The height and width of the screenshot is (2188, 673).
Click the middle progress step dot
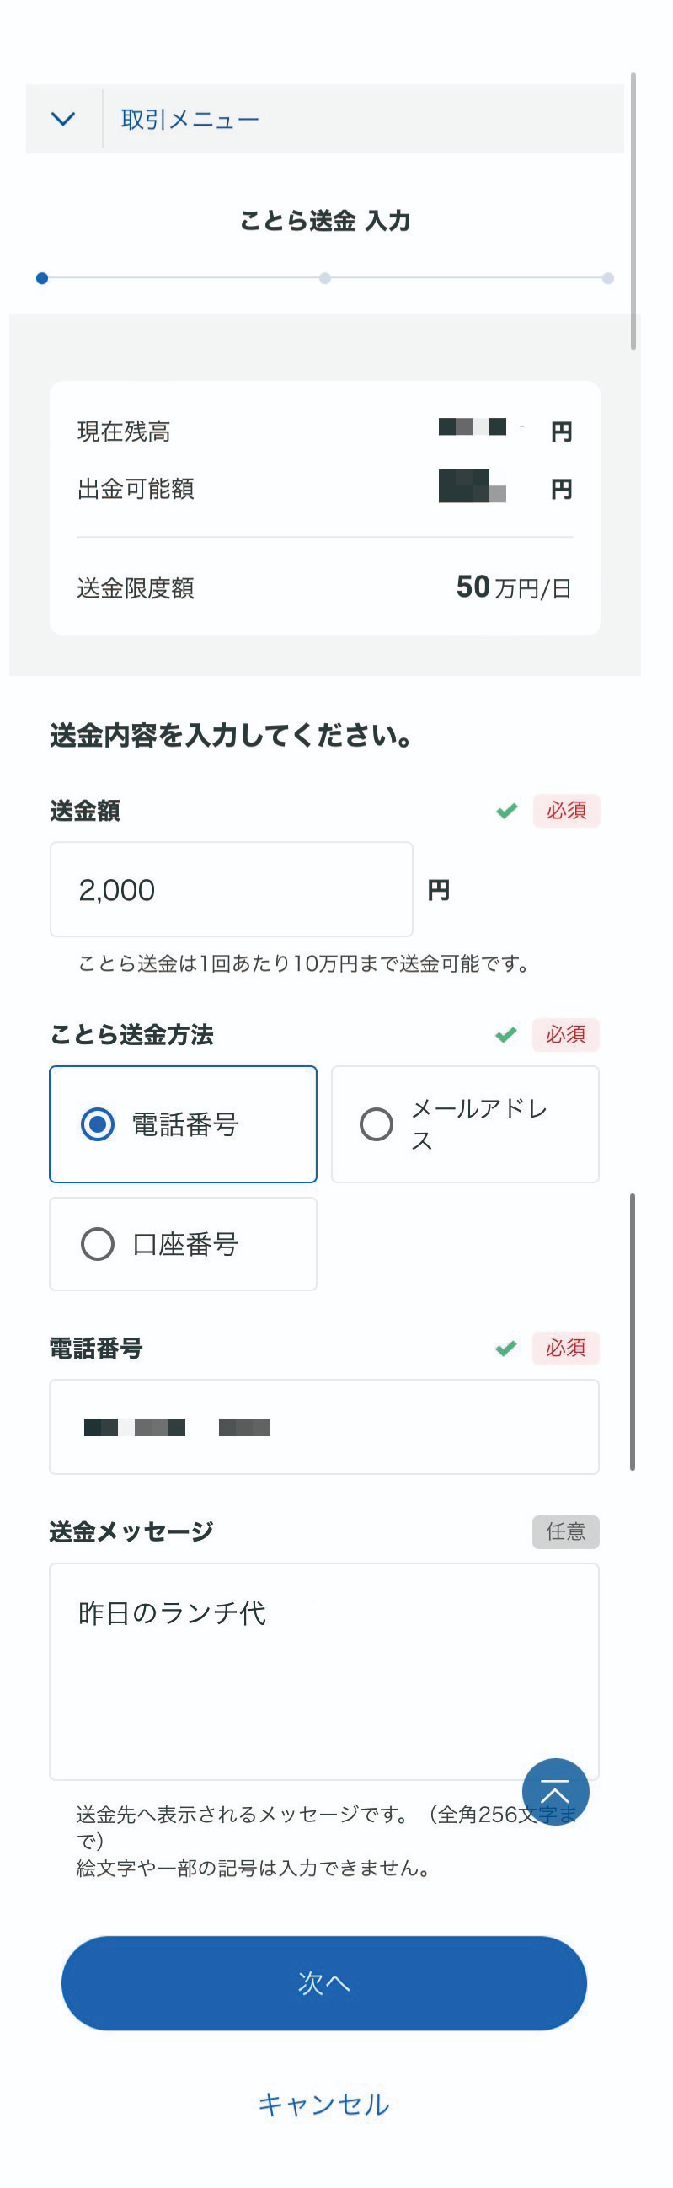325,278
